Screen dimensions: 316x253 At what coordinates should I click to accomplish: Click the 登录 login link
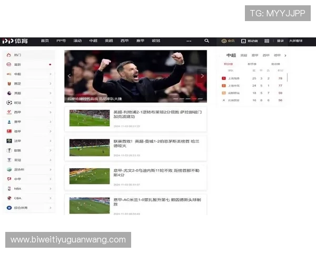pyautogui.click(x=280, y=41)
